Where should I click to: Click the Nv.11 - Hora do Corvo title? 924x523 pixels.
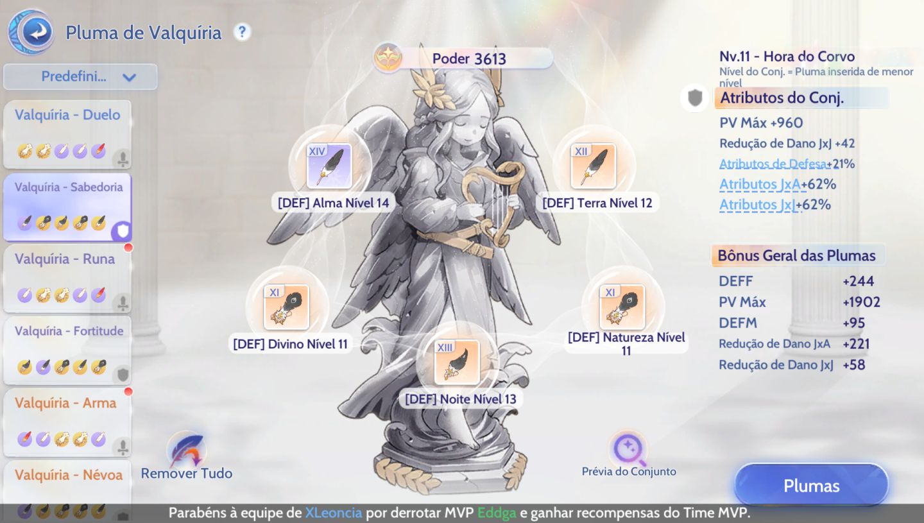pyautogui.click(x=787, y=56)
